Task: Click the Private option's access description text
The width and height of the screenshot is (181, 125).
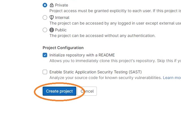Action: click(115, 11)
